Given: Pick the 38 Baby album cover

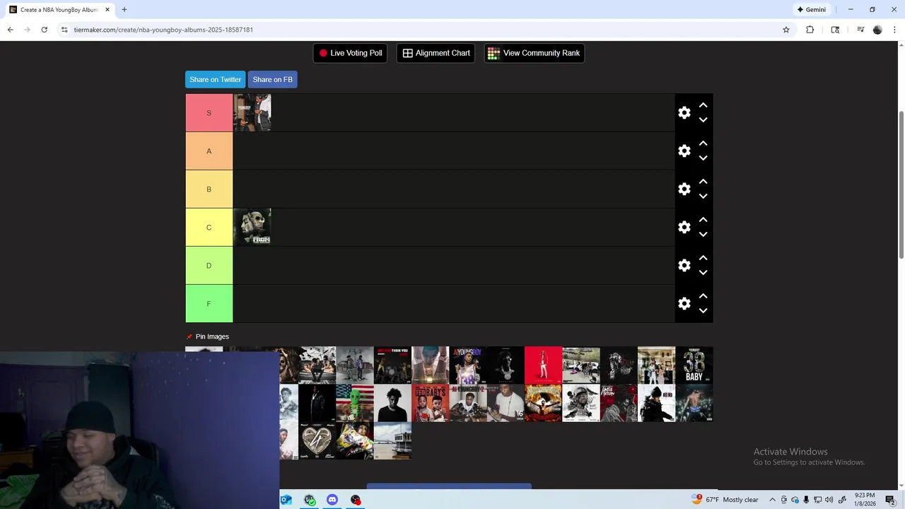Looking at the screenshot, I should [x=694, y=365].
